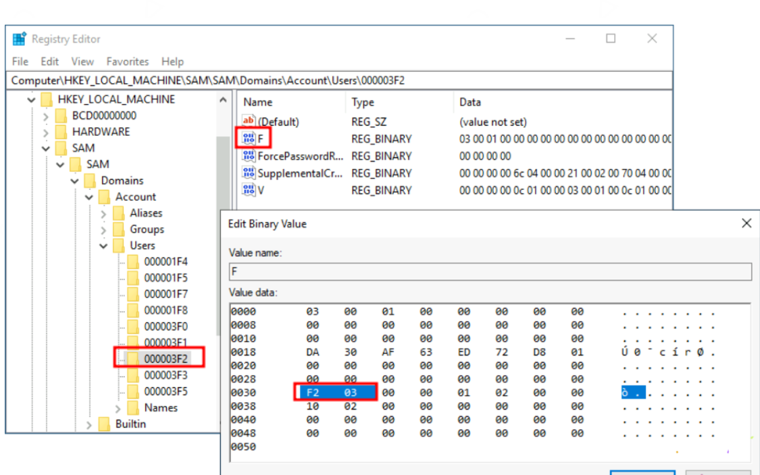Click the Value name field containing F
The image size is (760, 475).
(490, 272)
